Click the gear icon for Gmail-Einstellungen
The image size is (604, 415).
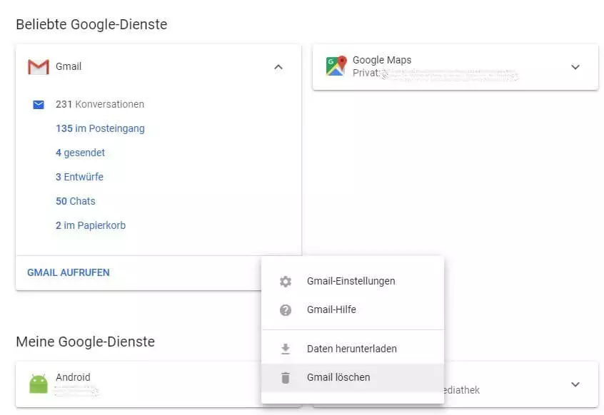tap(286, 282)
